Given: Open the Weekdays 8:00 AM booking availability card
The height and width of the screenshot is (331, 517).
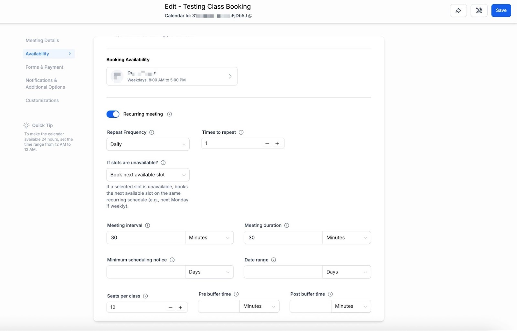Looking at the screenshot, I should click(x=172, y=76).
